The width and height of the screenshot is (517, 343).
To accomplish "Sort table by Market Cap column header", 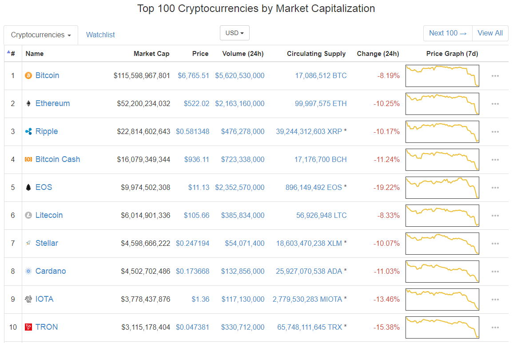I will pyautogui.click(x=151, y=54).
